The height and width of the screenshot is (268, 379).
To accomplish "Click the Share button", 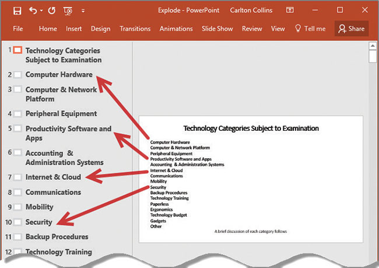I will (351, 29).
